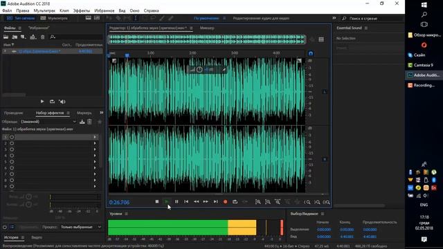Start recording with the red Record button
Image resolution: width=443 pixels, height=249 pixels.
tap(225, 201)
